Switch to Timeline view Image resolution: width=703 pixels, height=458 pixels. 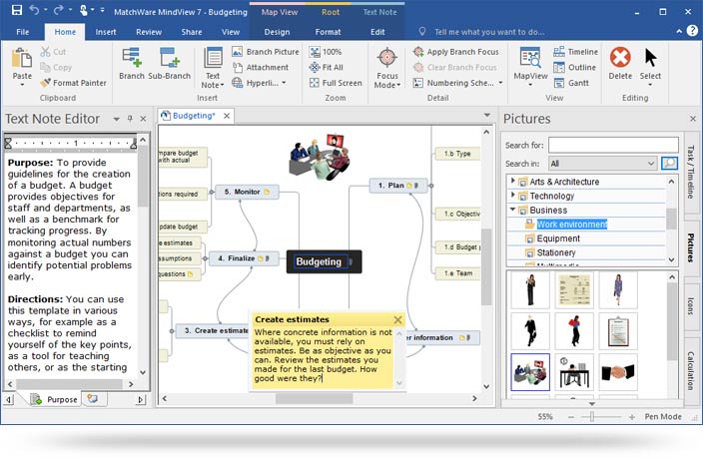click(x=575, y=52)
